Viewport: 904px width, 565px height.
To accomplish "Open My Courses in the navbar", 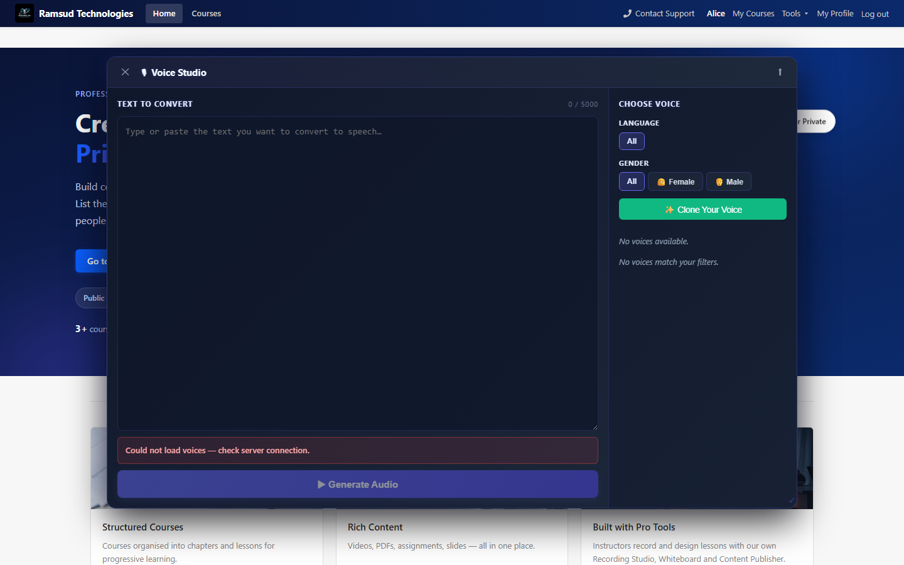I will pos(753,13).
